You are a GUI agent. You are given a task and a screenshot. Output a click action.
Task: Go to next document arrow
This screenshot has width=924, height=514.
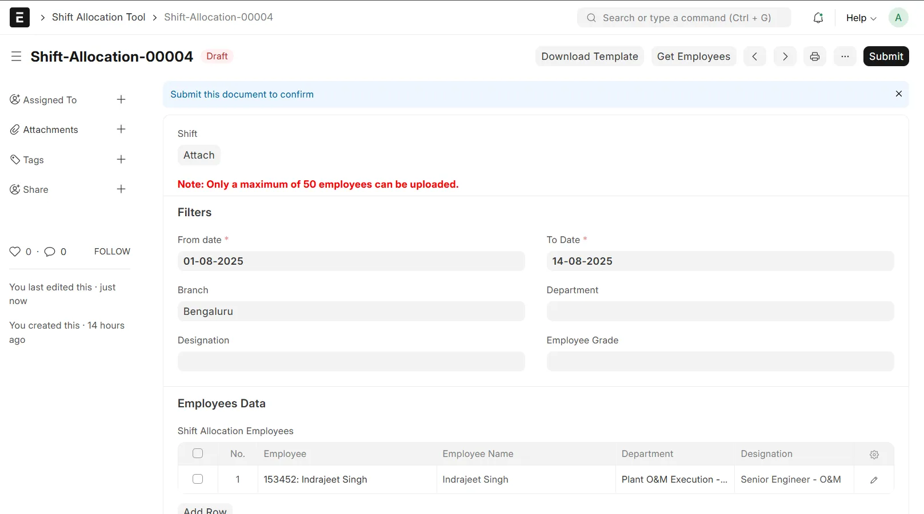tap(785, 56)
